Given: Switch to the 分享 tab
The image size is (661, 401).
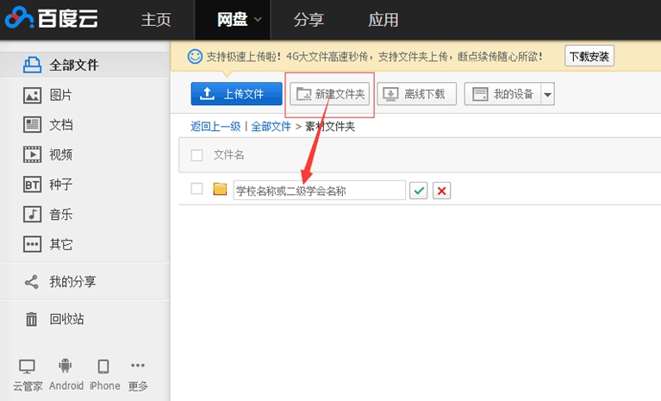Looking at the screenshot, I should click(309, 20).
